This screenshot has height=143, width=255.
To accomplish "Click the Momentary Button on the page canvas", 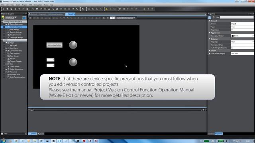I will pyautogui.click(x=55, y=45).
